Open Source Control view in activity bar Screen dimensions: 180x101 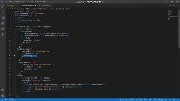coord(3,17)
